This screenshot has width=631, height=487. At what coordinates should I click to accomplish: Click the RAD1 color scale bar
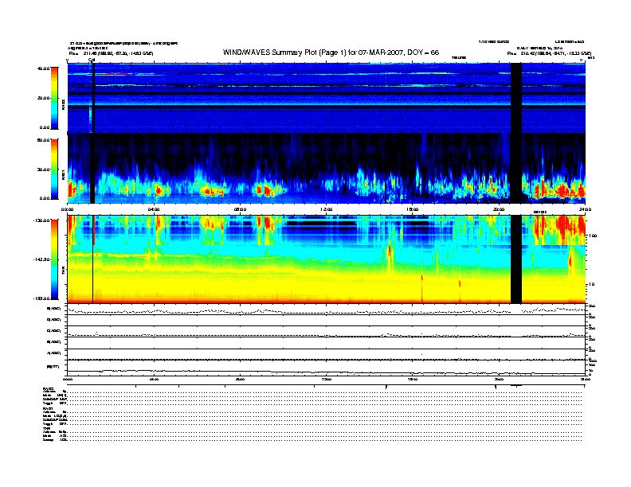54,169
